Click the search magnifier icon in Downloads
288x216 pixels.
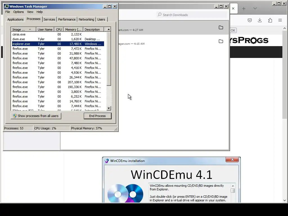point(159,15)
